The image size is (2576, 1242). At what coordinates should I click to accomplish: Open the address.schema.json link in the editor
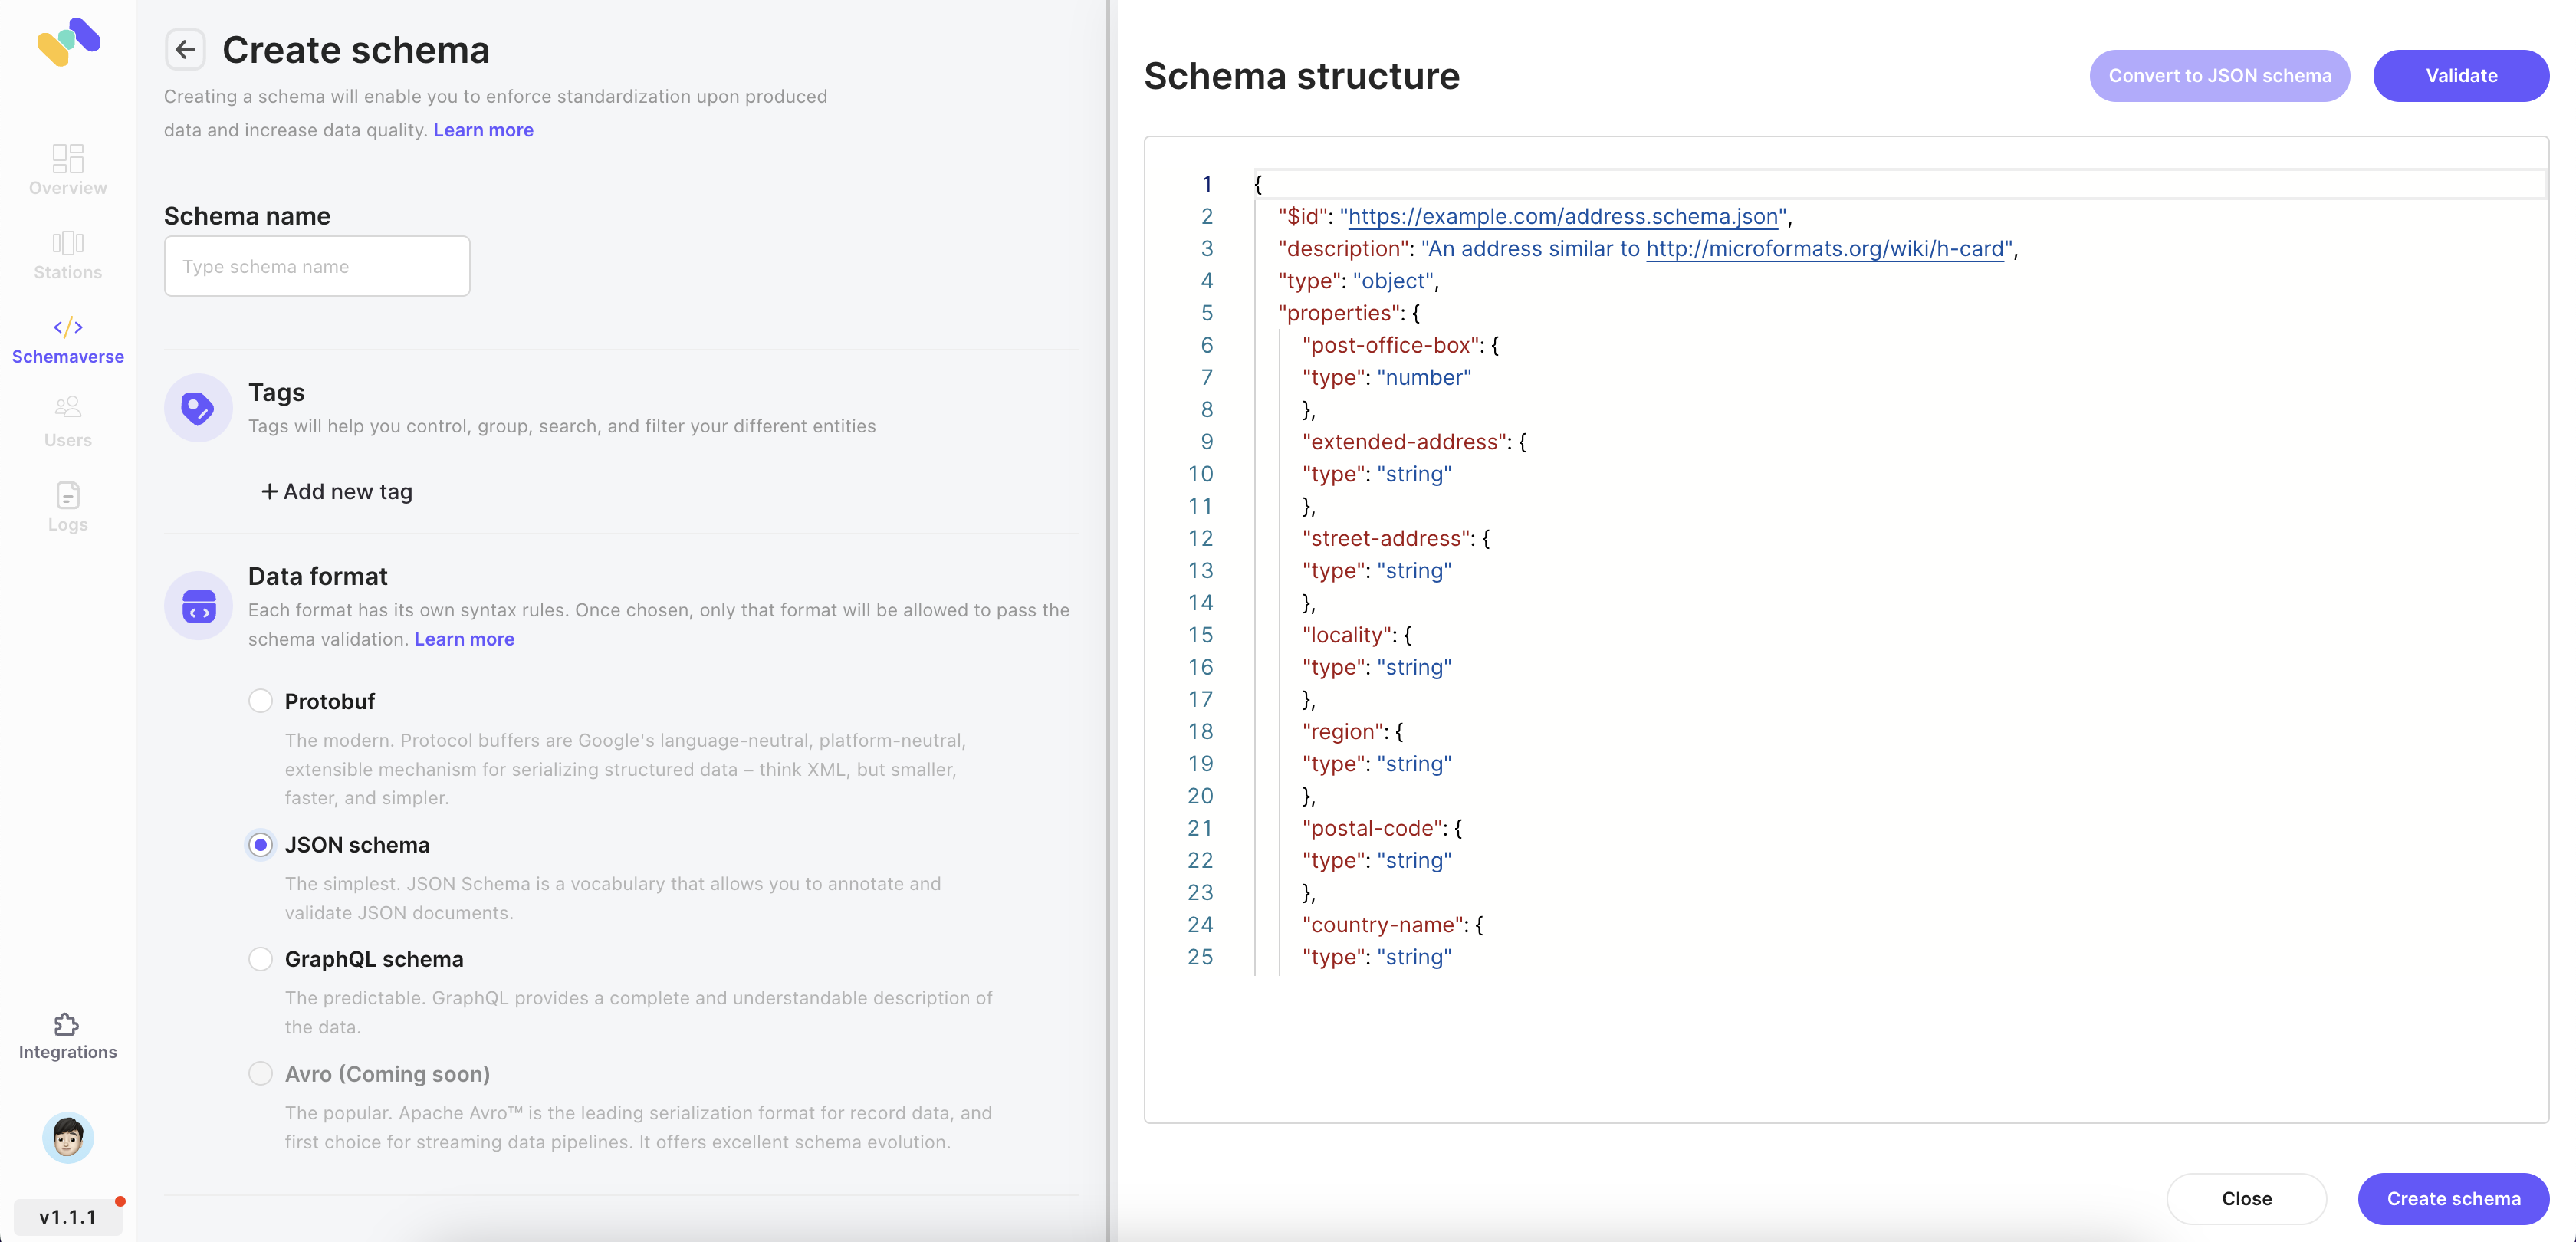coord(1563,216)
